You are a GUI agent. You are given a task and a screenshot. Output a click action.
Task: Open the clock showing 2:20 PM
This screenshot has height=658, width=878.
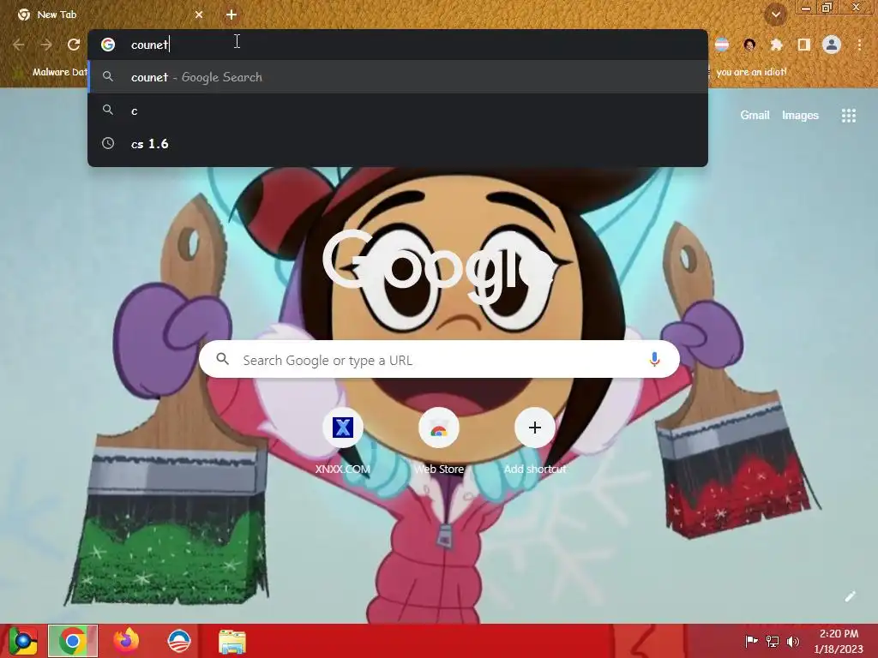click(x=839, y=641)
